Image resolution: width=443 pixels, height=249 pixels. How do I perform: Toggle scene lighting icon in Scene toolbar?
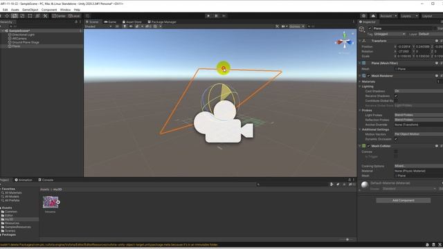125,26
